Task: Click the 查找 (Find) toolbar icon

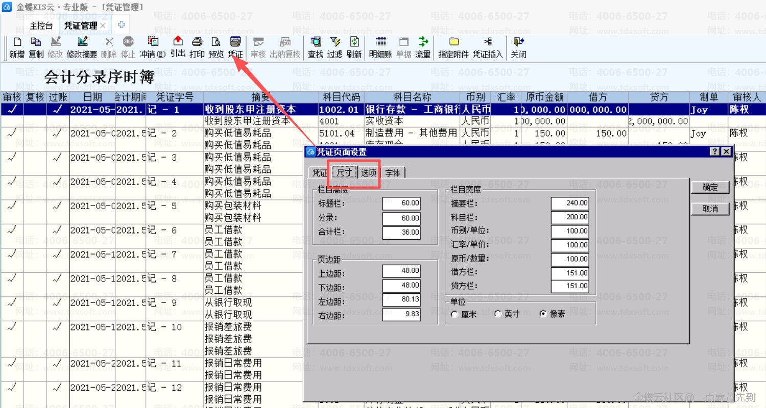Action: [316, 43]
